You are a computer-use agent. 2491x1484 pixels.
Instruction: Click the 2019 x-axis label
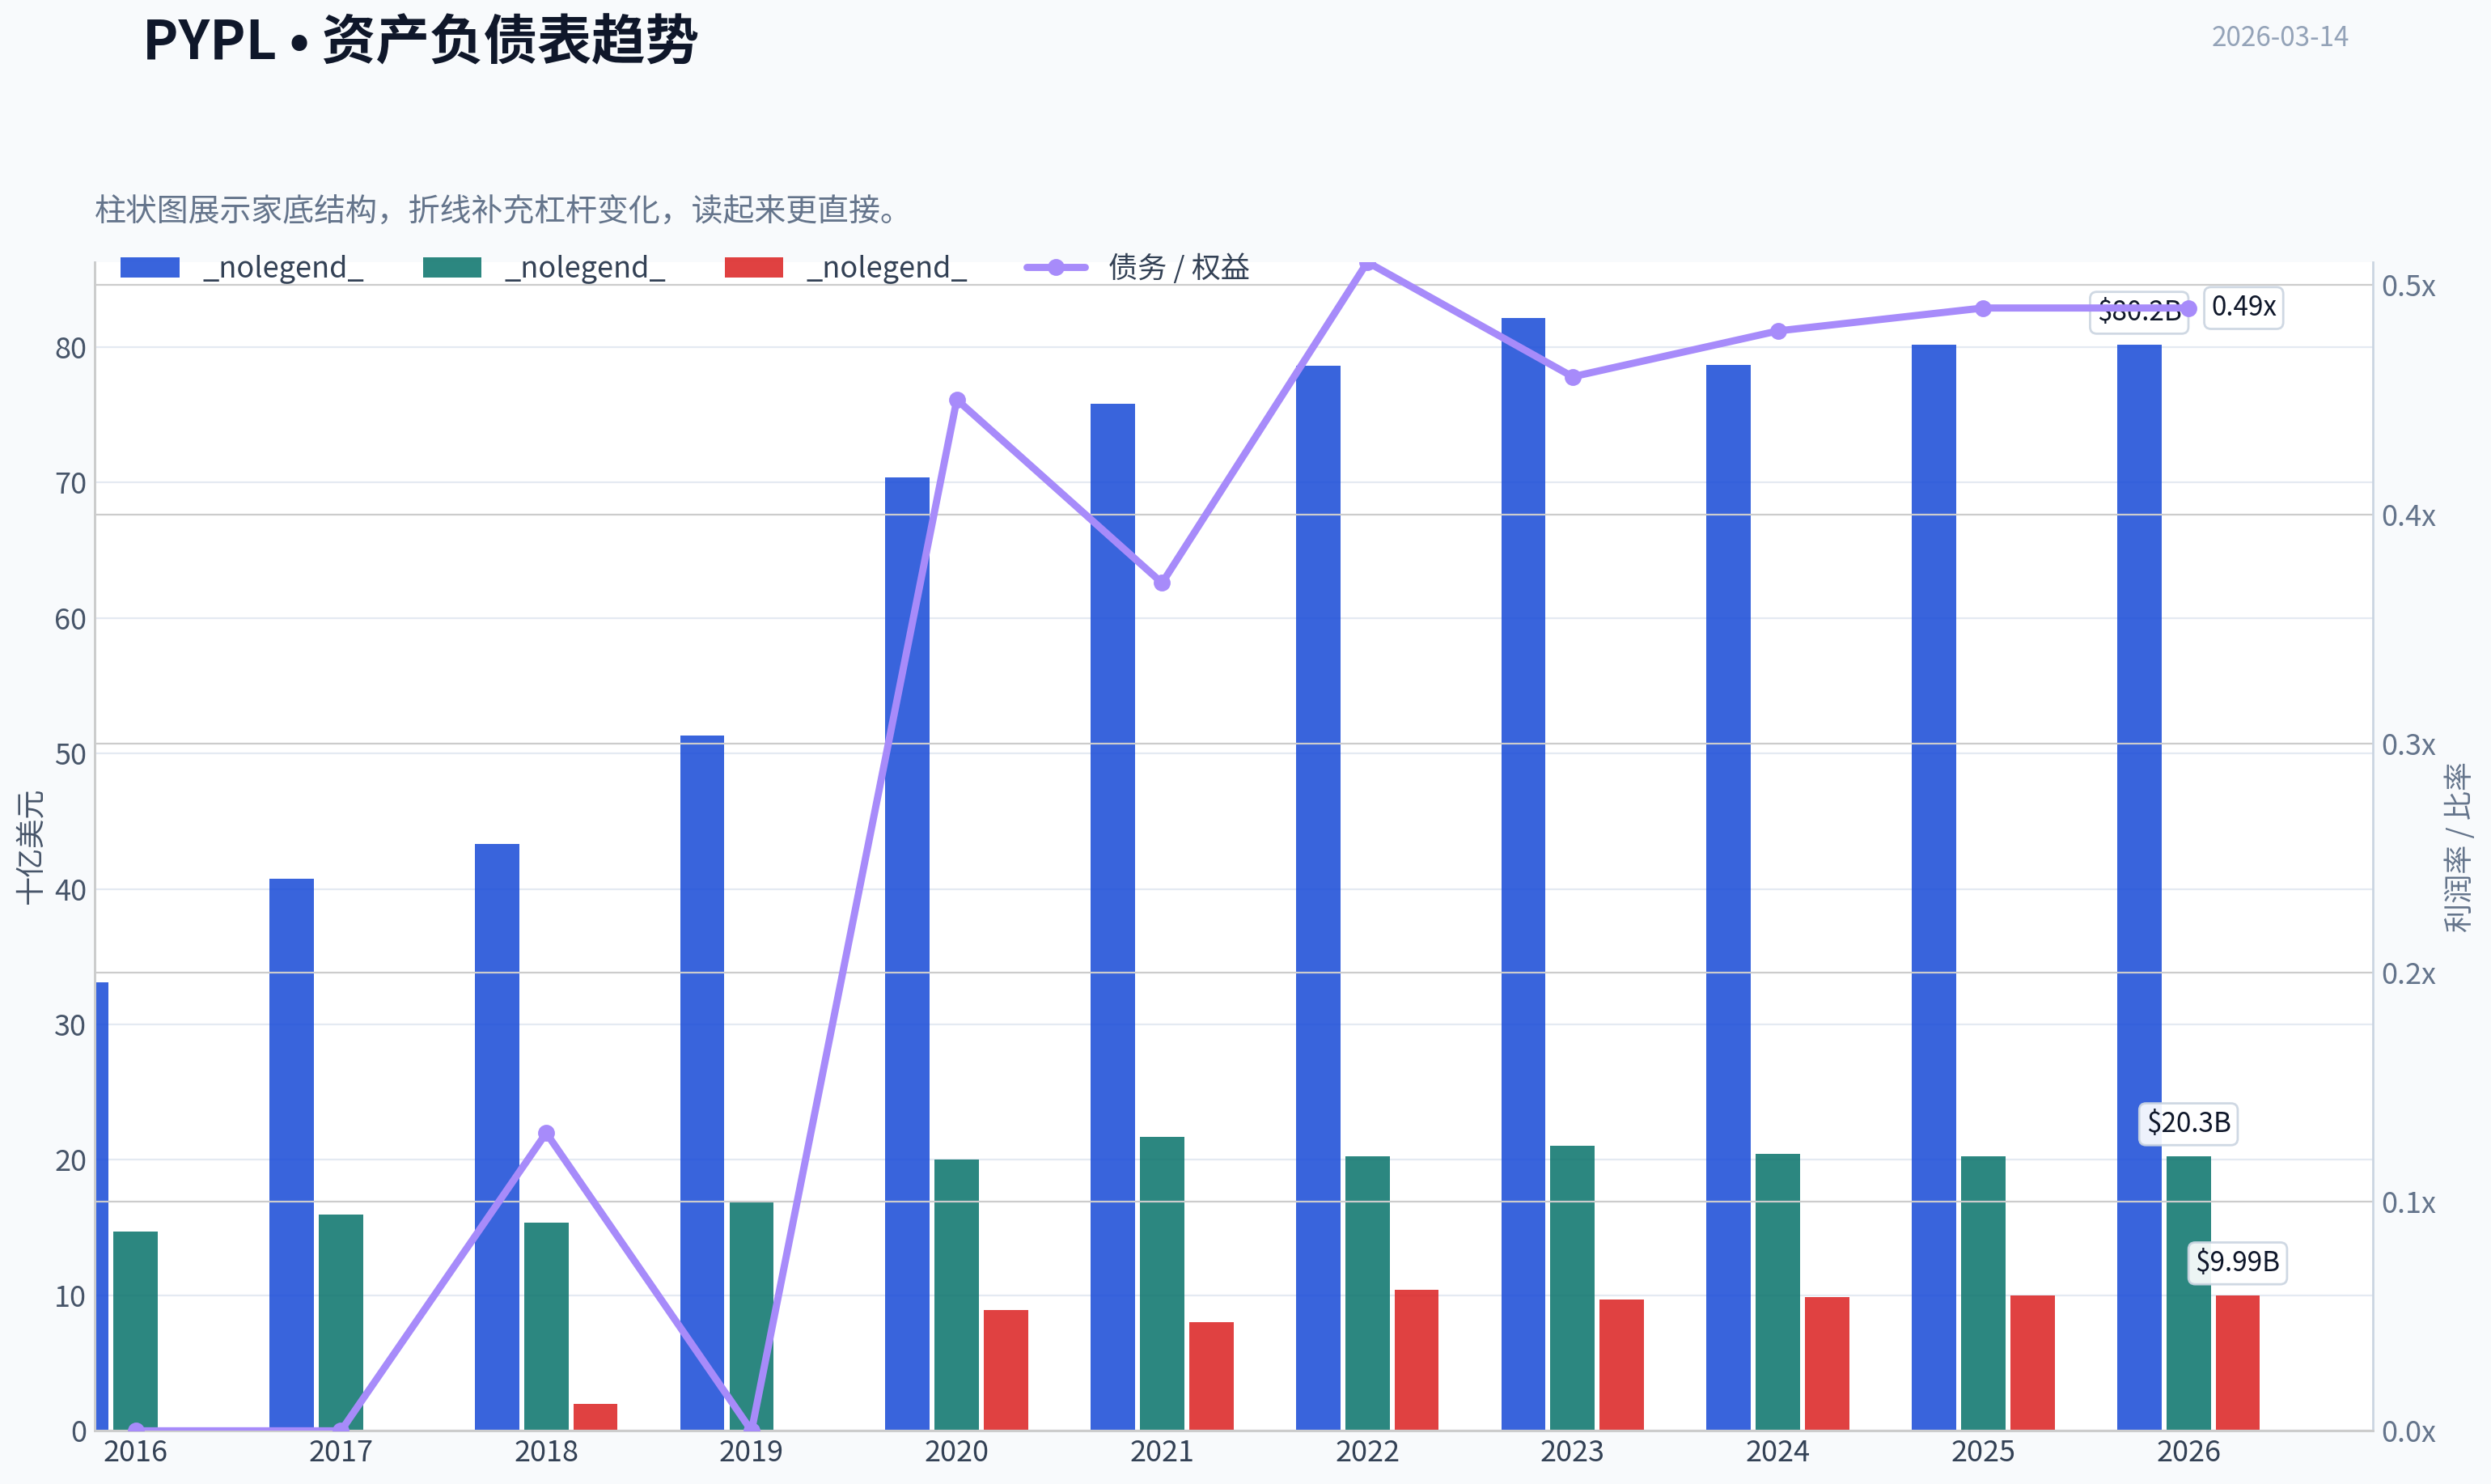[x=752, y=1452]
